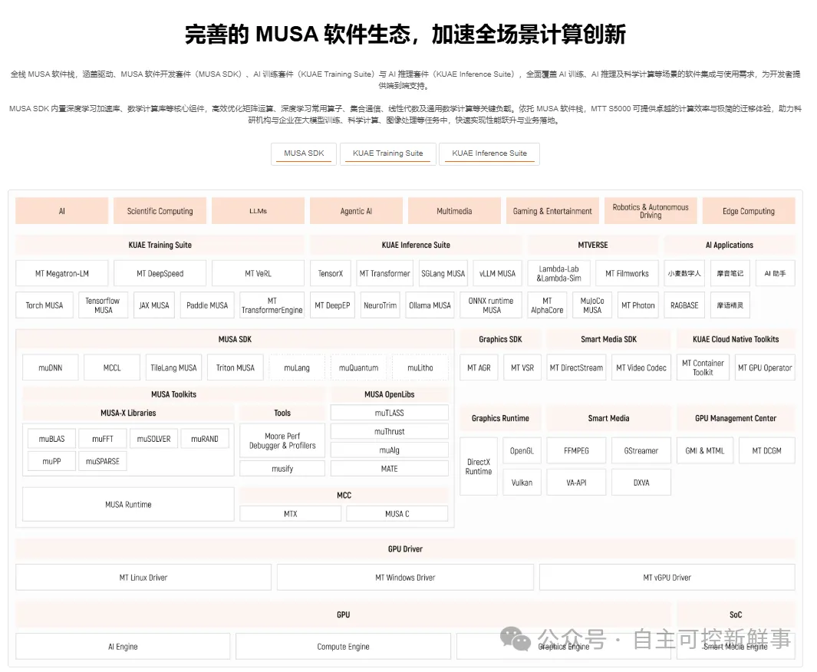Click the vLLM MUSA box

tap(497, 274)
